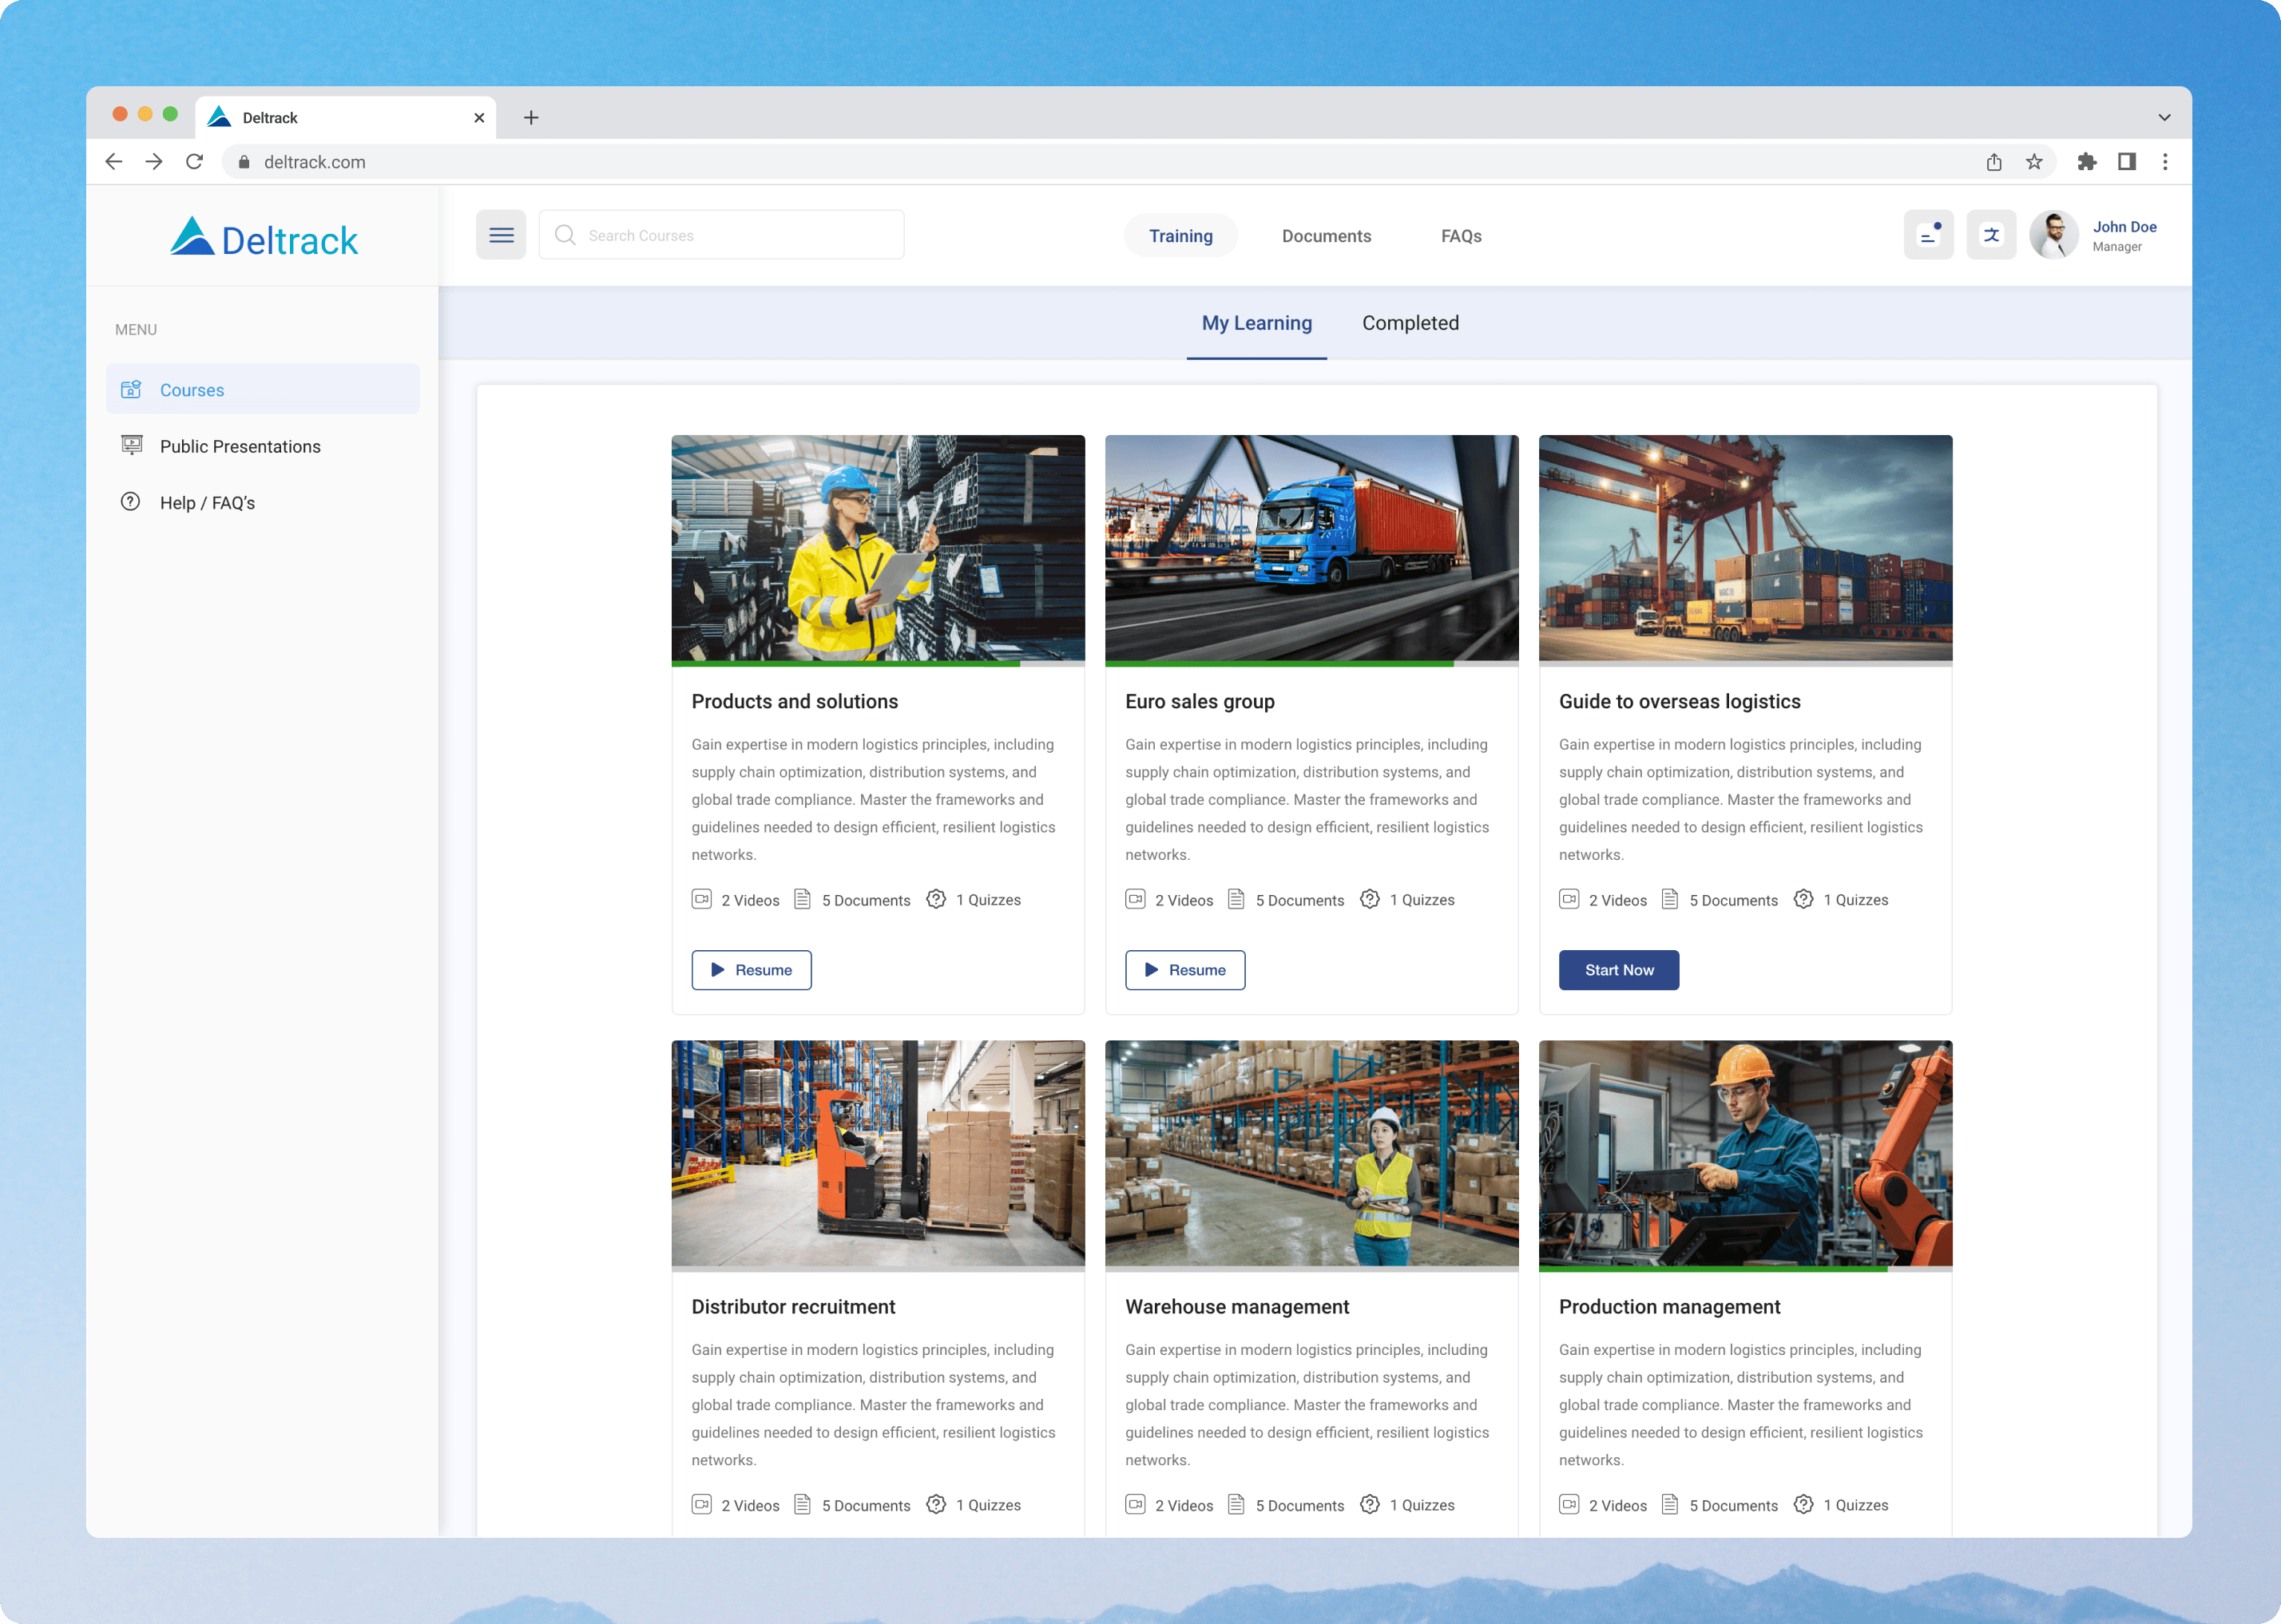Toggle the browser side panel icon
The height and width of the screenshot is (1624, 2281).
click(x=2127, y=162)
